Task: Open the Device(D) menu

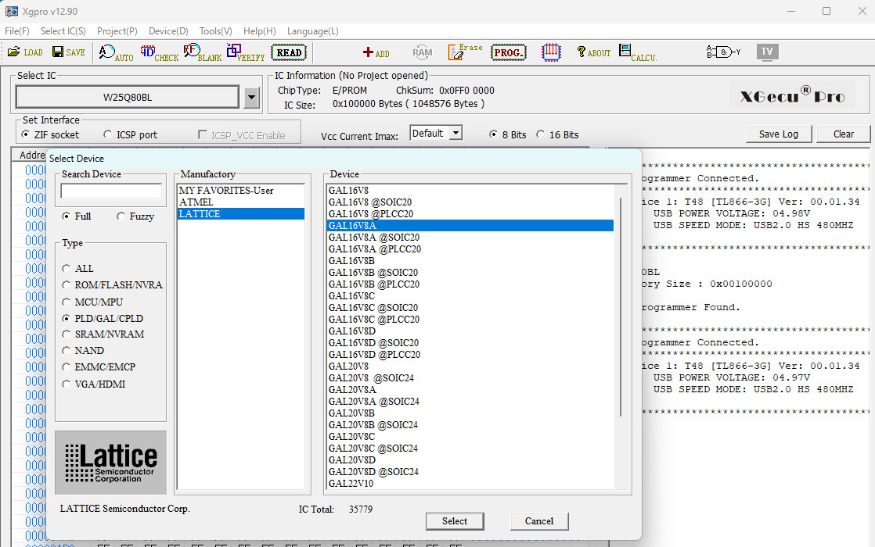Action: pos(168,31)
